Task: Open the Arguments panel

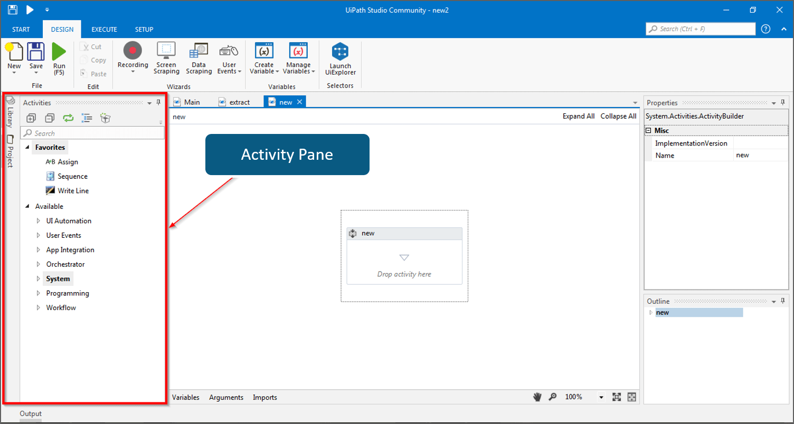Action: coord(226,397)
